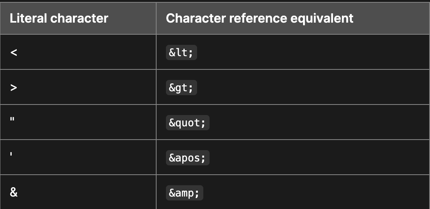Select the ampersand literal character in last row

[x=14, y=193]
